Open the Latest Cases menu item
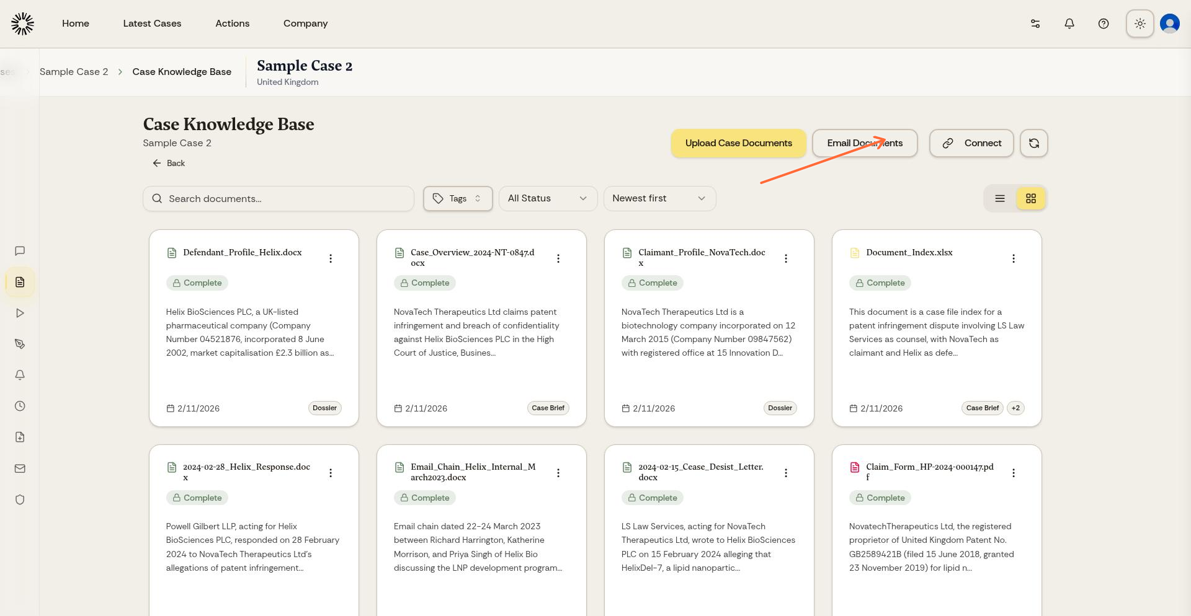1191x616 pixels. coord(152,23)
